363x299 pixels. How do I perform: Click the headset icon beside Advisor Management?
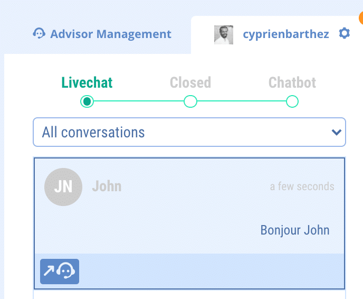coord(39,34)
